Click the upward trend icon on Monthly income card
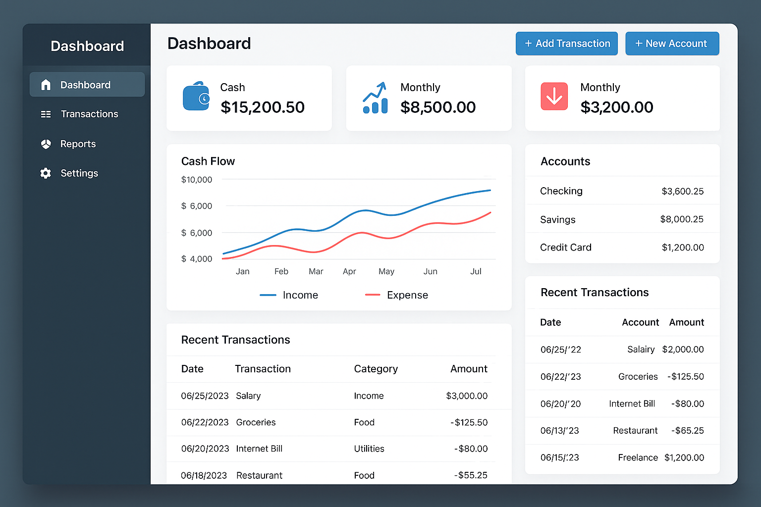This screenshot has width=761, height=507. (x=375, y=97)
